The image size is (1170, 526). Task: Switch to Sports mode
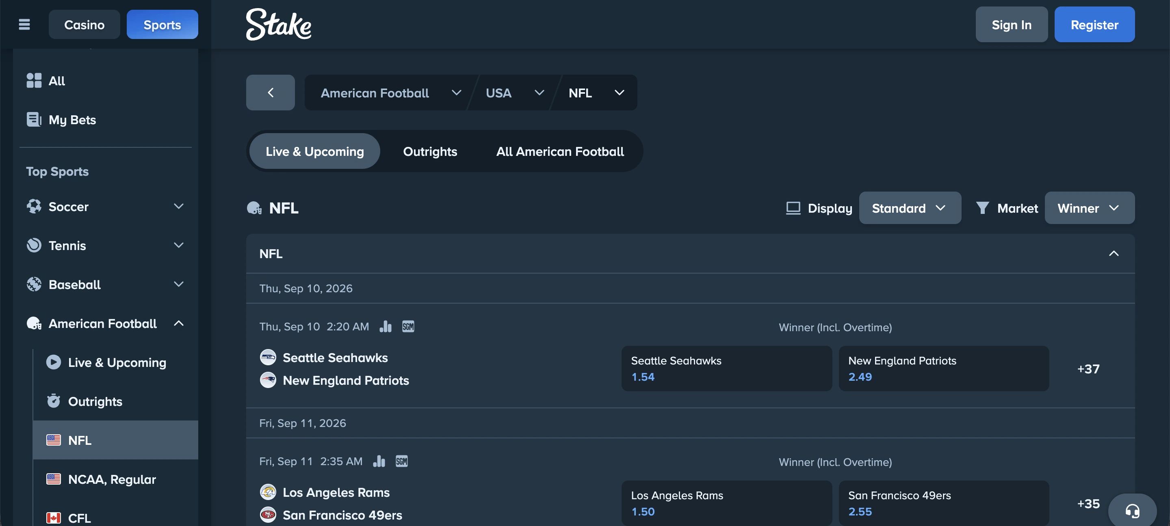click(x=162, y=24)
